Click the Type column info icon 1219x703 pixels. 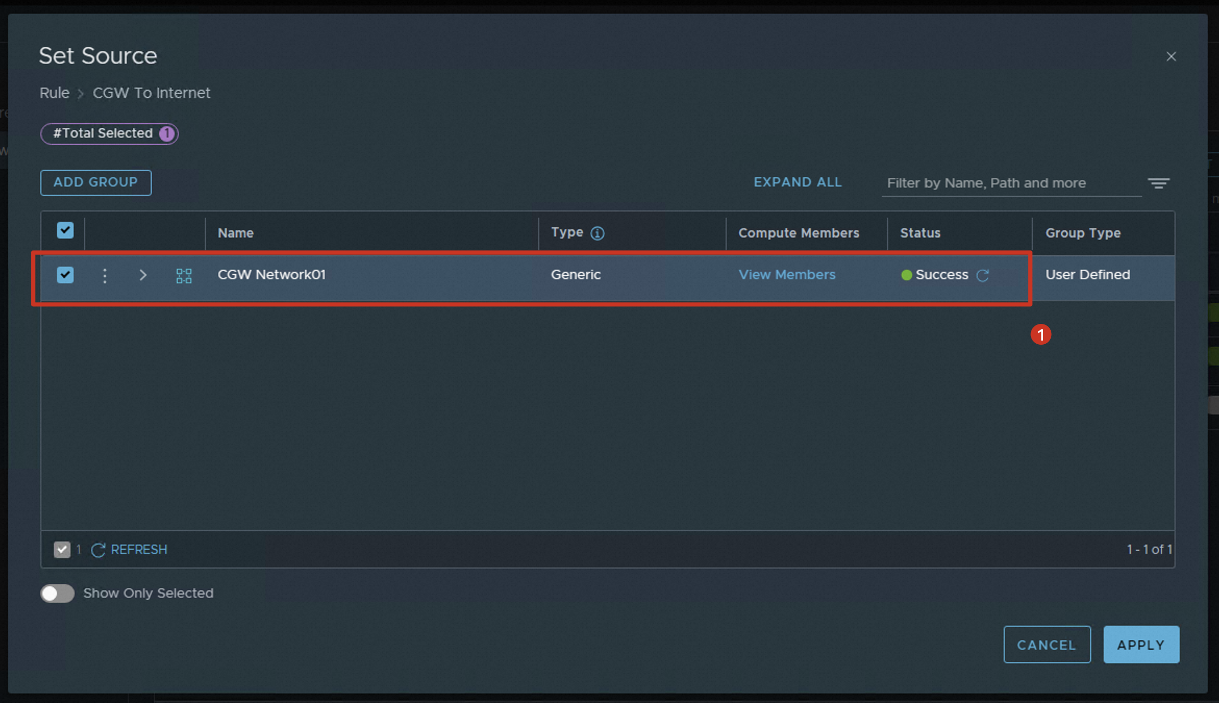point(597,233)
